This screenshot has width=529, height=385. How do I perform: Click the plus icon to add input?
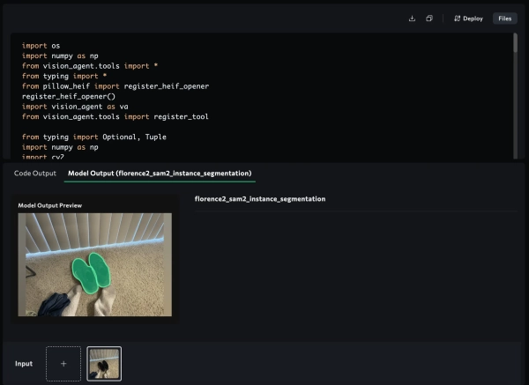point(63,363)
